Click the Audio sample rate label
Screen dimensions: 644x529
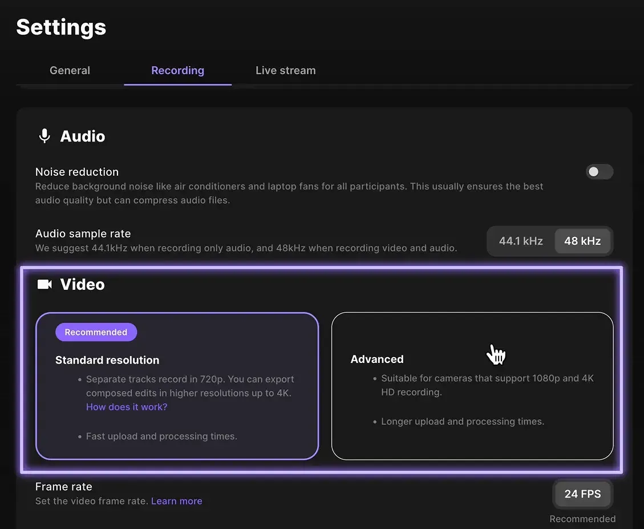(83, 233)
